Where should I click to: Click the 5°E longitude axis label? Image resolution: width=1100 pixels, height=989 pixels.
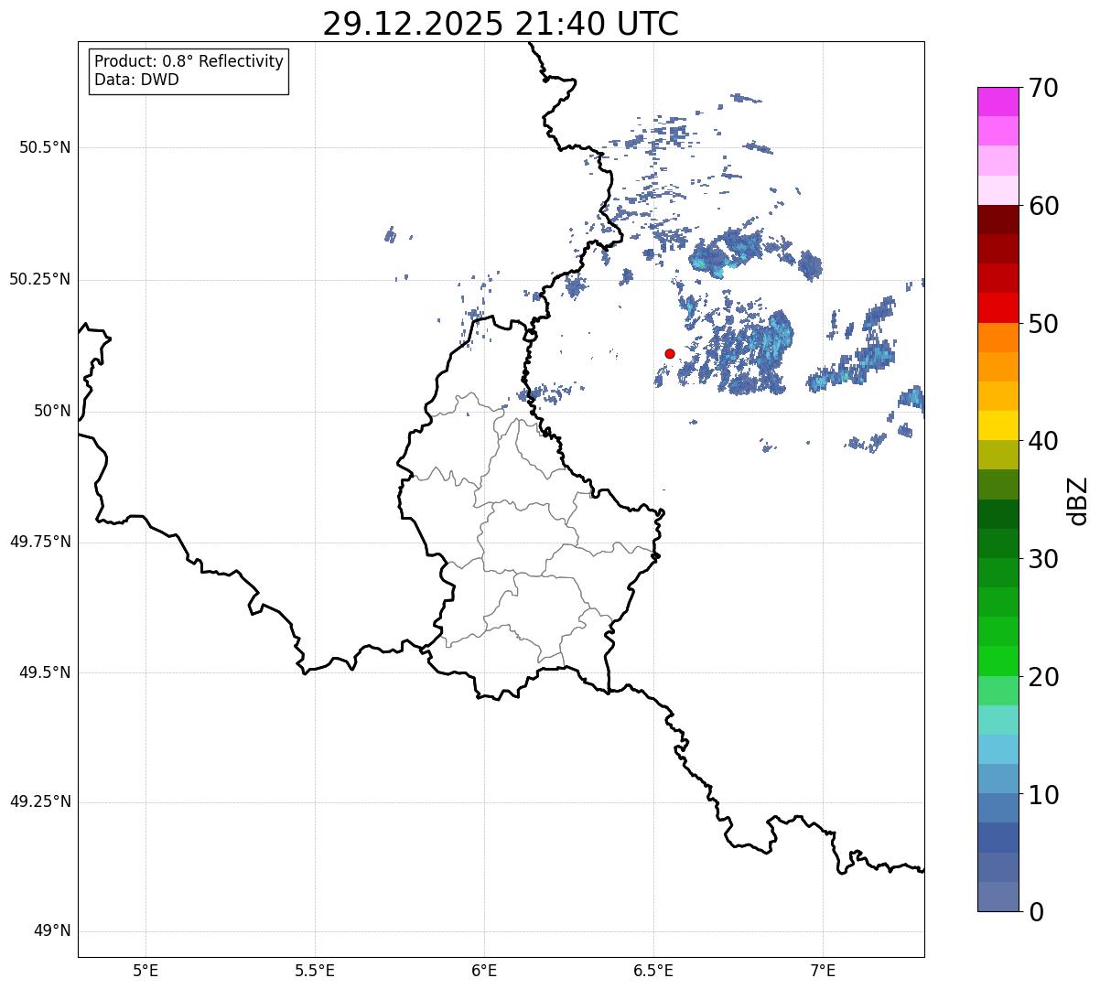[x=146, y=970]
